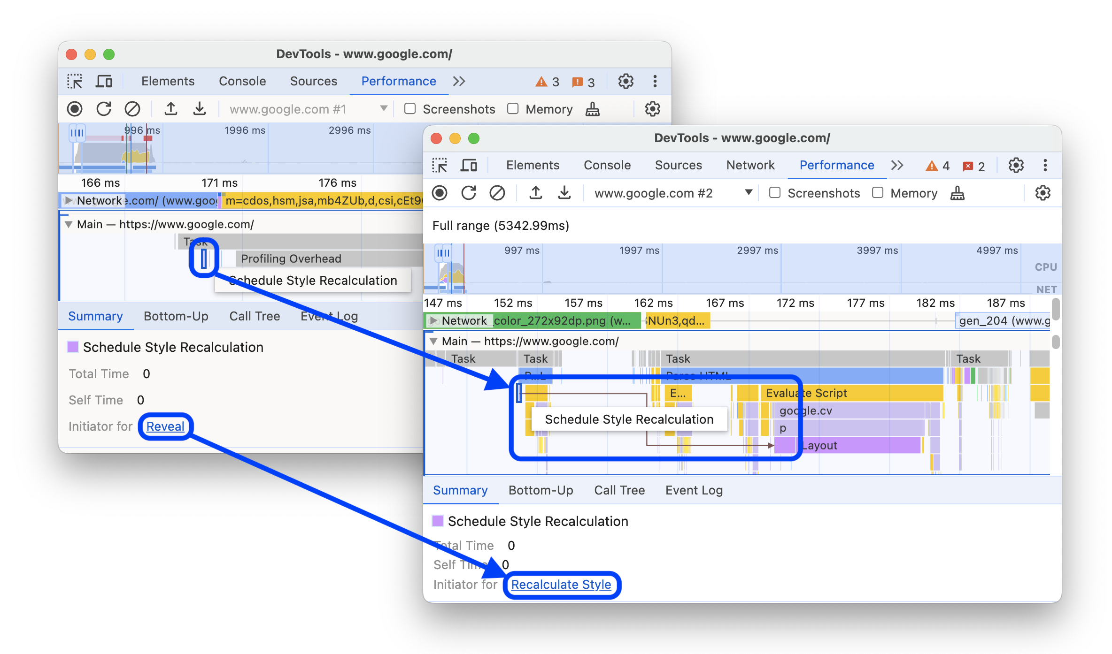Switch to the Bottom-Up tab
This screenshot has height=654, width=1112.
point(540,490)
